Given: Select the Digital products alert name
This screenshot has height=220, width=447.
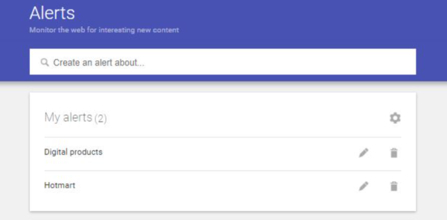Looking at the screenshot, I should (73, 152).
